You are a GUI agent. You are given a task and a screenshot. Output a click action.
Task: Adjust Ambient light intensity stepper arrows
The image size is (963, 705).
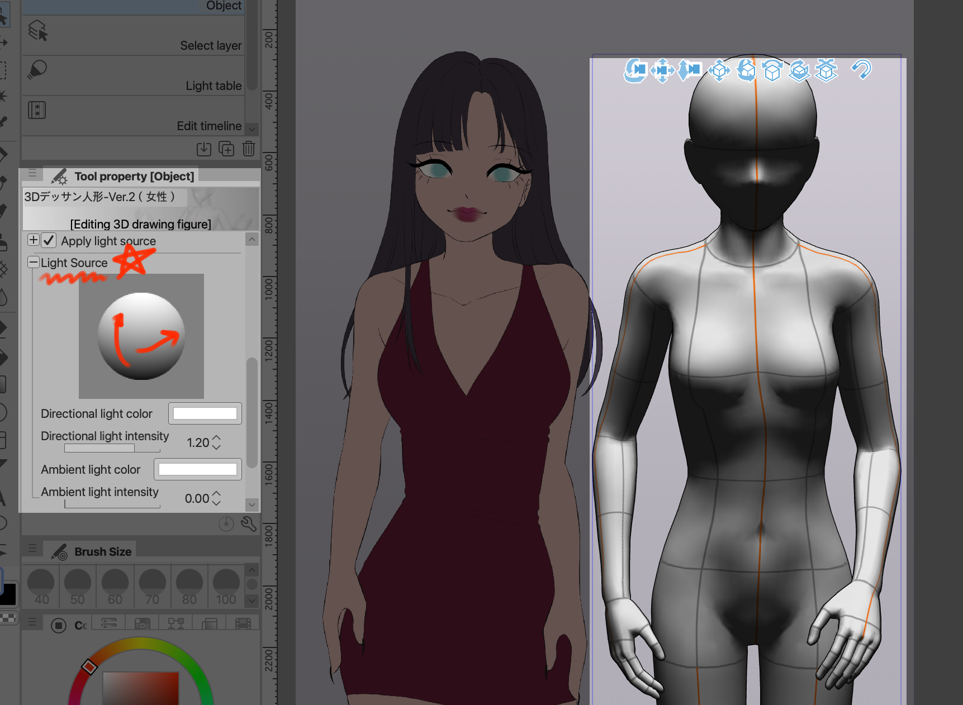pyautogui.click(x=217, y=498)
